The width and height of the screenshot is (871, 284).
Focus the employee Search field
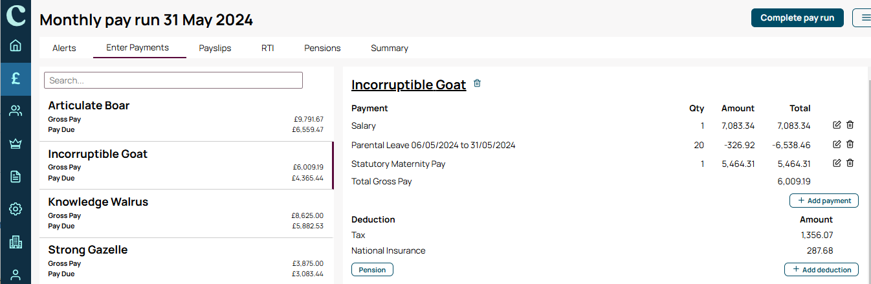tap(173, 80)
